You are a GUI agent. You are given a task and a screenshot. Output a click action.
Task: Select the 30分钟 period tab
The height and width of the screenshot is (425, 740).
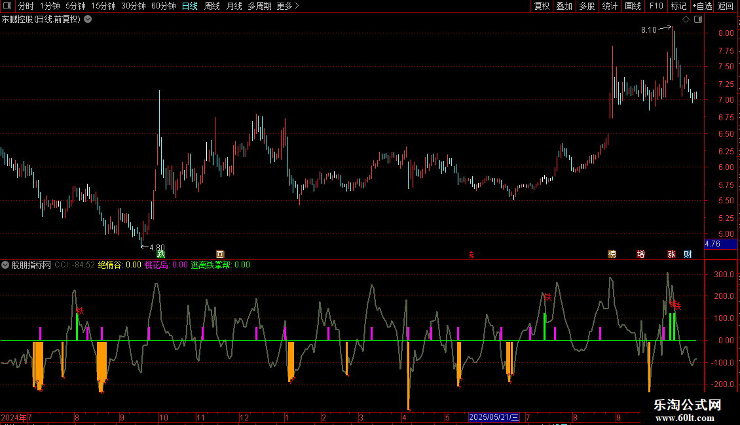click(134, 6)
